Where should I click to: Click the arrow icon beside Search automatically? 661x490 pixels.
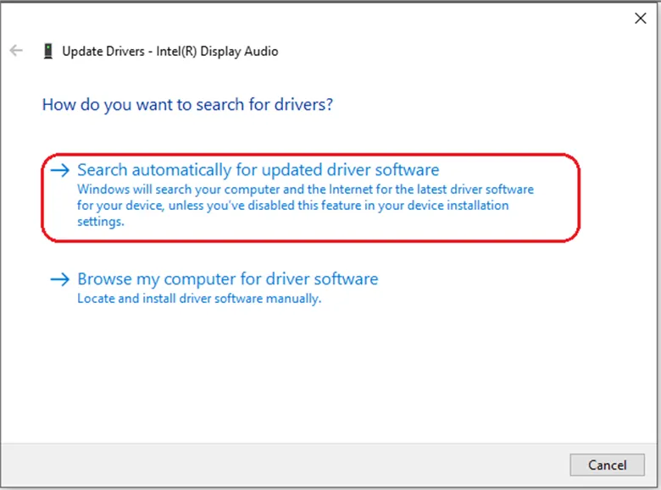[x=59, y=170]
